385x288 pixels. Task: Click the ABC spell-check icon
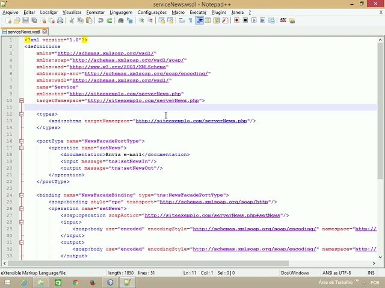tap(283, 20)
